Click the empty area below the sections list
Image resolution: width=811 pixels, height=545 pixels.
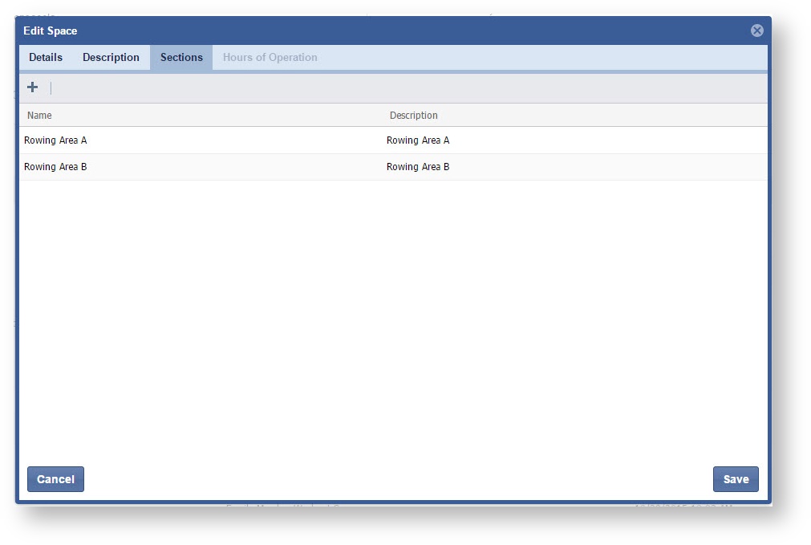[393, 321]
